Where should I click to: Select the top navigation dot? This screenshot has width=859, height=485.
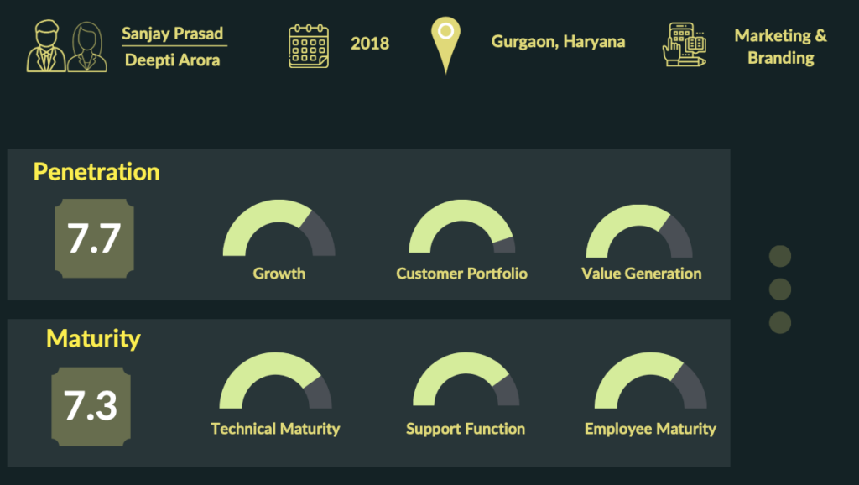click(780, 256)
